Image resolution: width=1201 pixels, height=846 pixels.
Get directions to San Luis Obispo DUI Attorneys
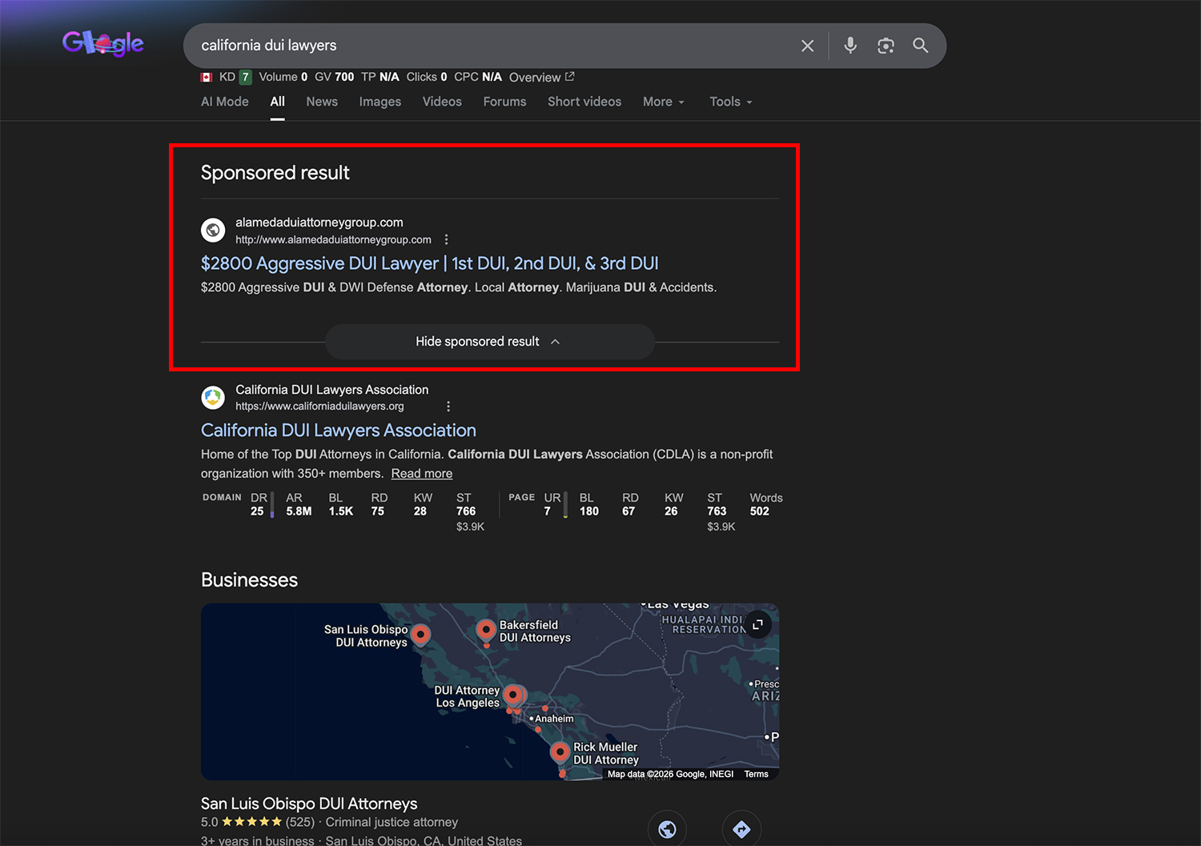point(741,829)
